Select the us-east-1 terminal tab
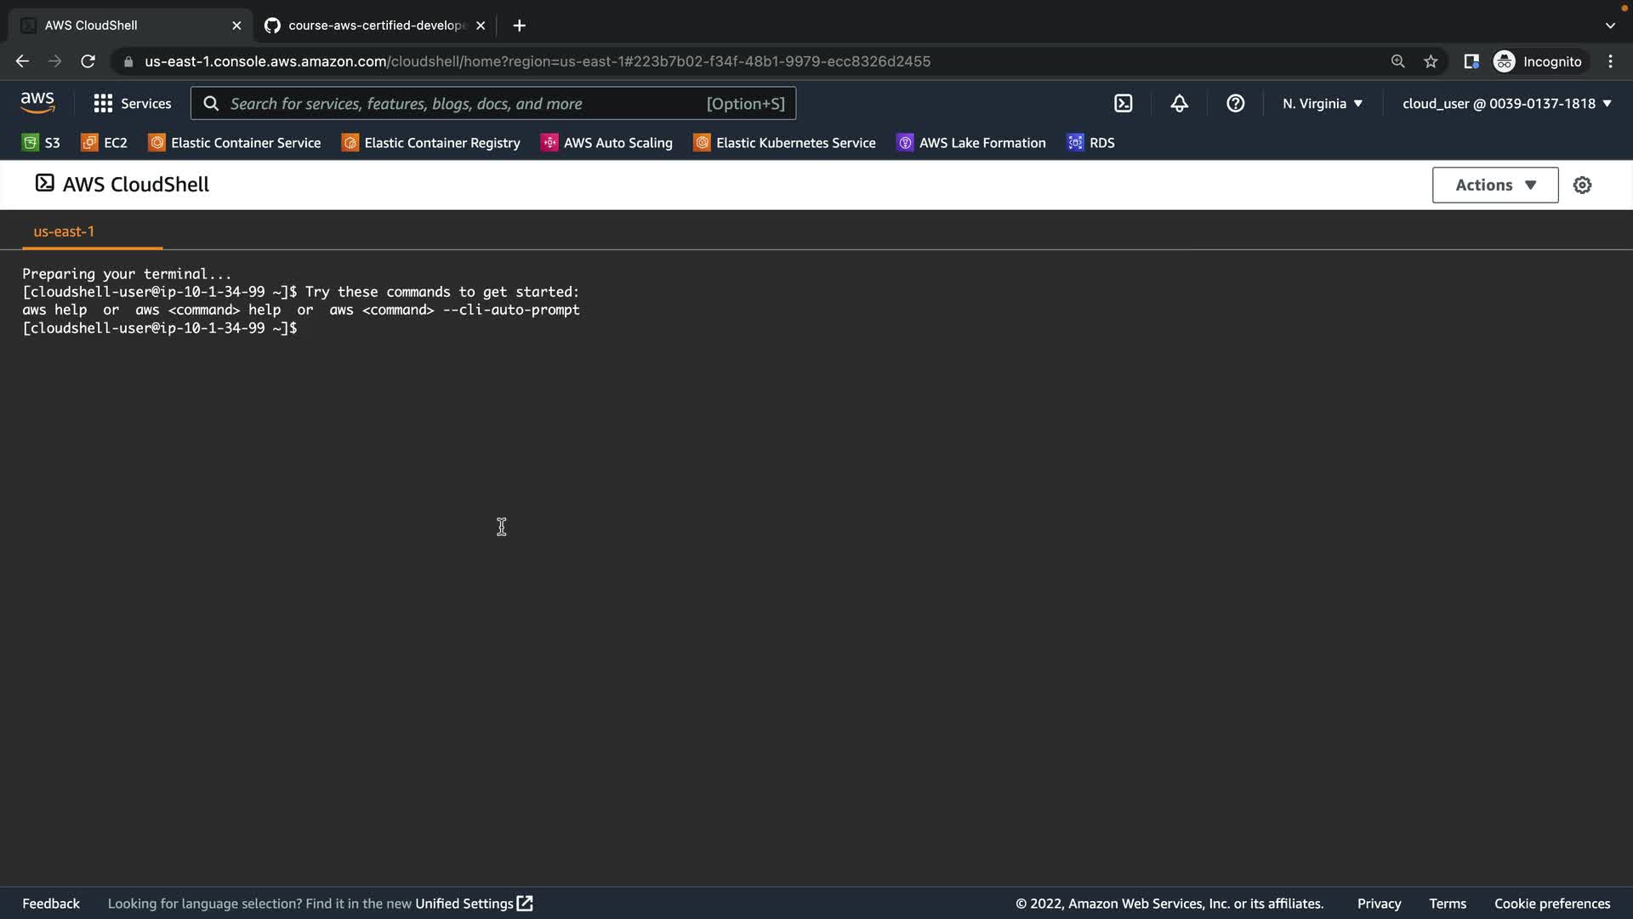This screenshot has height=919, width=1633. (x=64, y=231)
